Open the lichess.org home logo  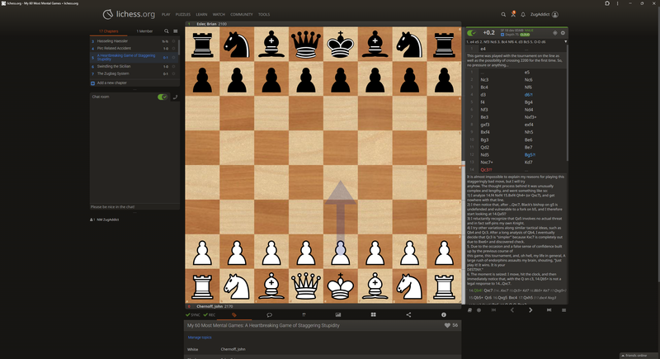coord(129,14)
